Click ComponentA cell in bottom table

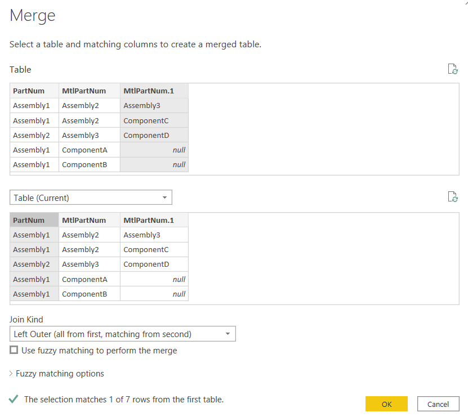click(90, 279)
